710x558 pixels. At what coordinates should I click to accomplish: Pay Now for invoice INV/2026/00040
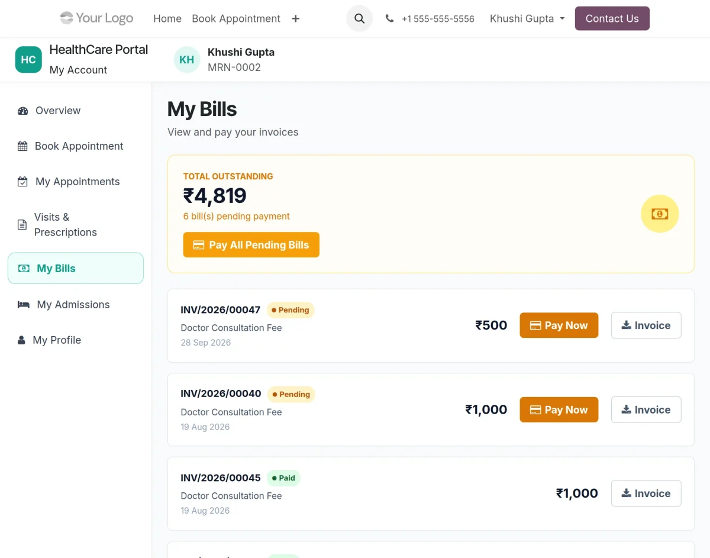coord(559,409)
